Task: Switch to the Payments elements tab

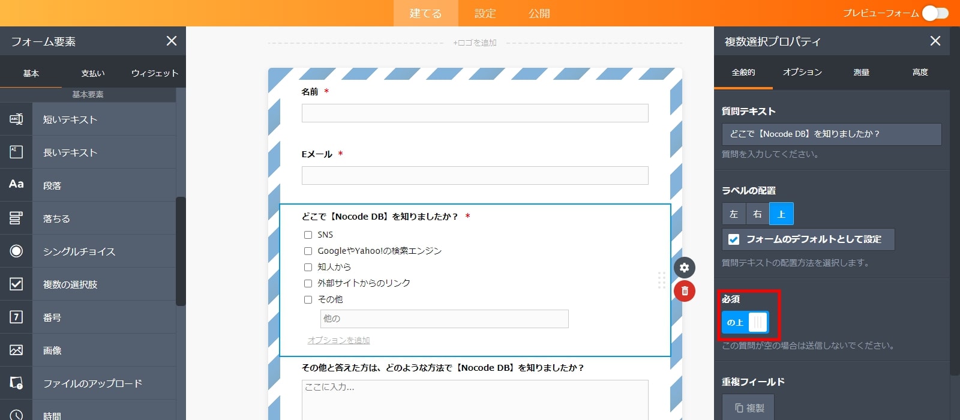Action: [93, 73]
